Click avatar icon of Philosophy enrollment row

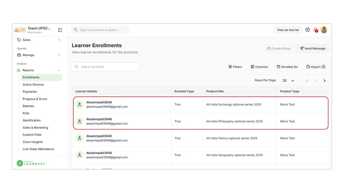[80, 122]
